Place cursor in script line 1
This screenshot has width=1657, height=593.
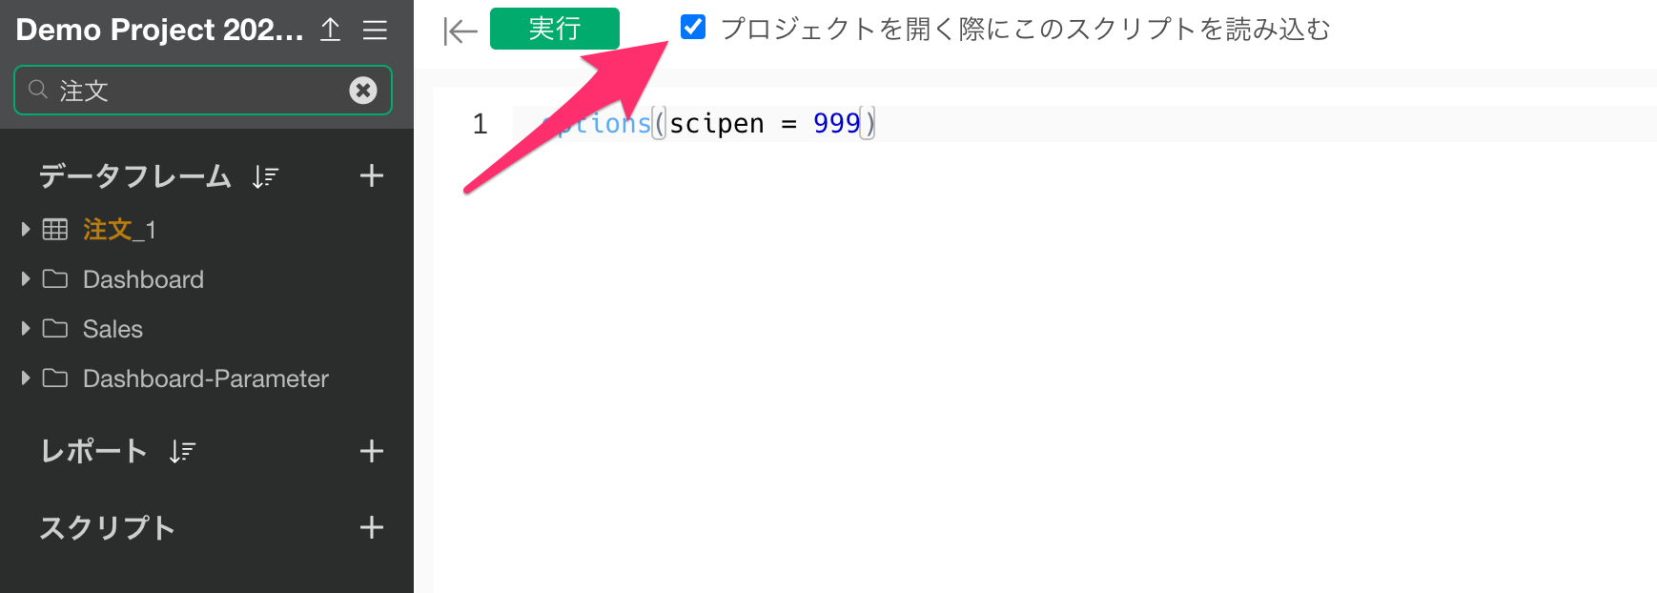tap(1083, 124)
